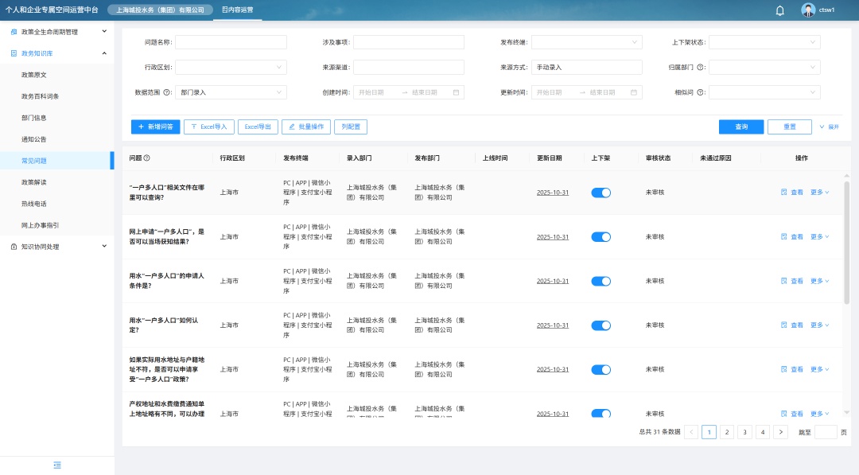Image resolution: width=859 pixels, height=475 pixels.
Task: Open the 行政区划 dropdown filter
Action: tap(231, 68)
